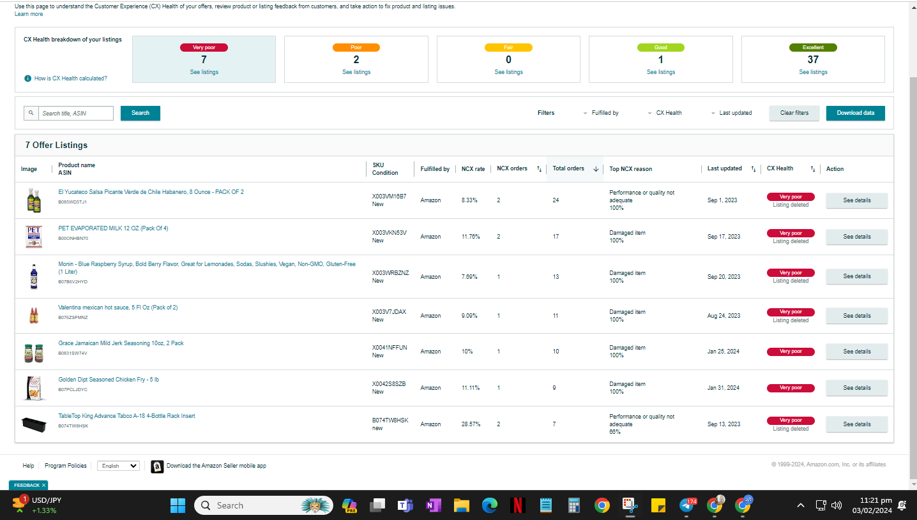Open the El Yucateco Salsa Picante product link
The height and width of the screenshot is (520, 917).
151,192
